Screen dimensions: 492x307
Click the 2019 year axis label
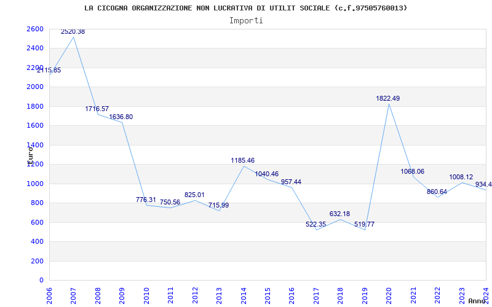[x=365, y=295]
